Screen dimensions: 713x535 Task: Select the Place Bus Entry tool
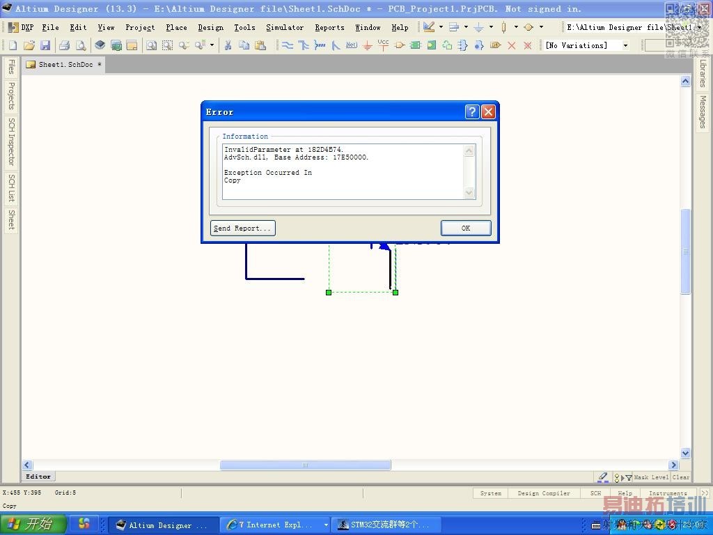[x=336, y=45]
